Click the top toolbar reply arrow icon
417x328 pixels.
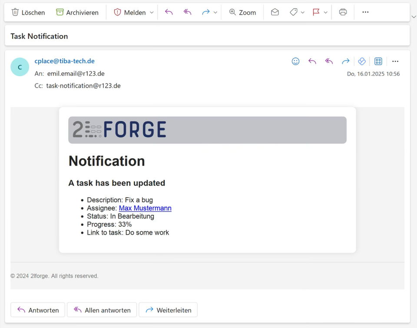point(169,13)
